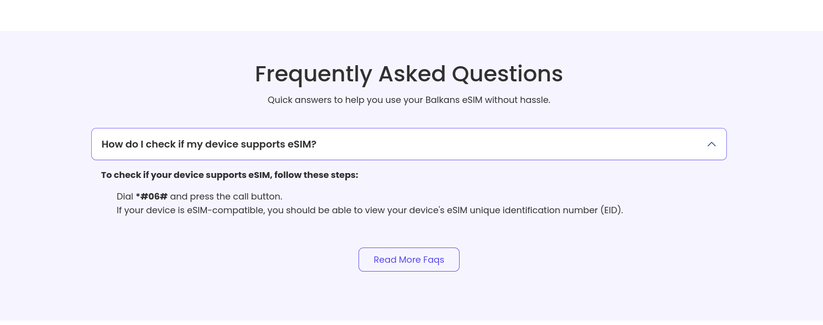Viewport: 823px width, 325px height.
Task: Collapse the eSIM support question chevron
Action: click(x=711, y=144)
